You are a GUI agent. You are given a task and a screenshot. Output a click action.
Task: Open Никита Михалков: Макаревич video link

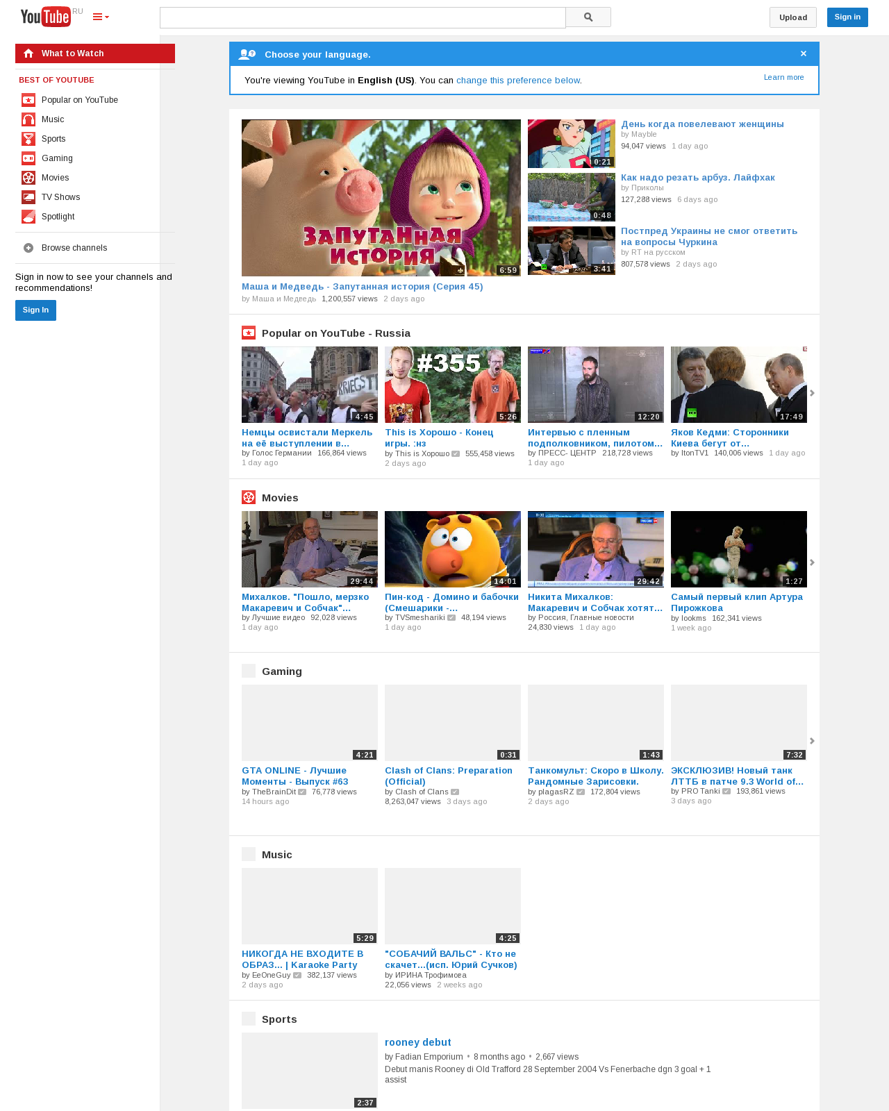point(595,603)
